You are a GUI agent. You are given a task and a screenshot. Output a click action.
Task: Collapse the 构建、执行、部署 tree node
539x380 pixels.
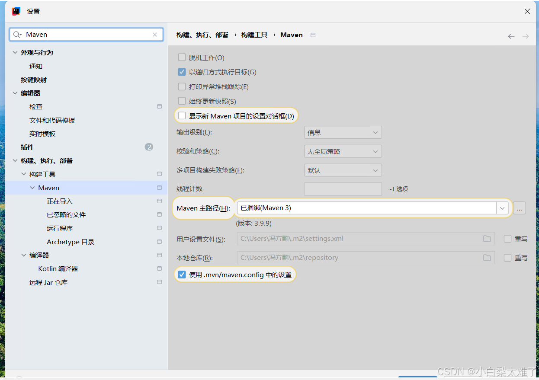15,160
